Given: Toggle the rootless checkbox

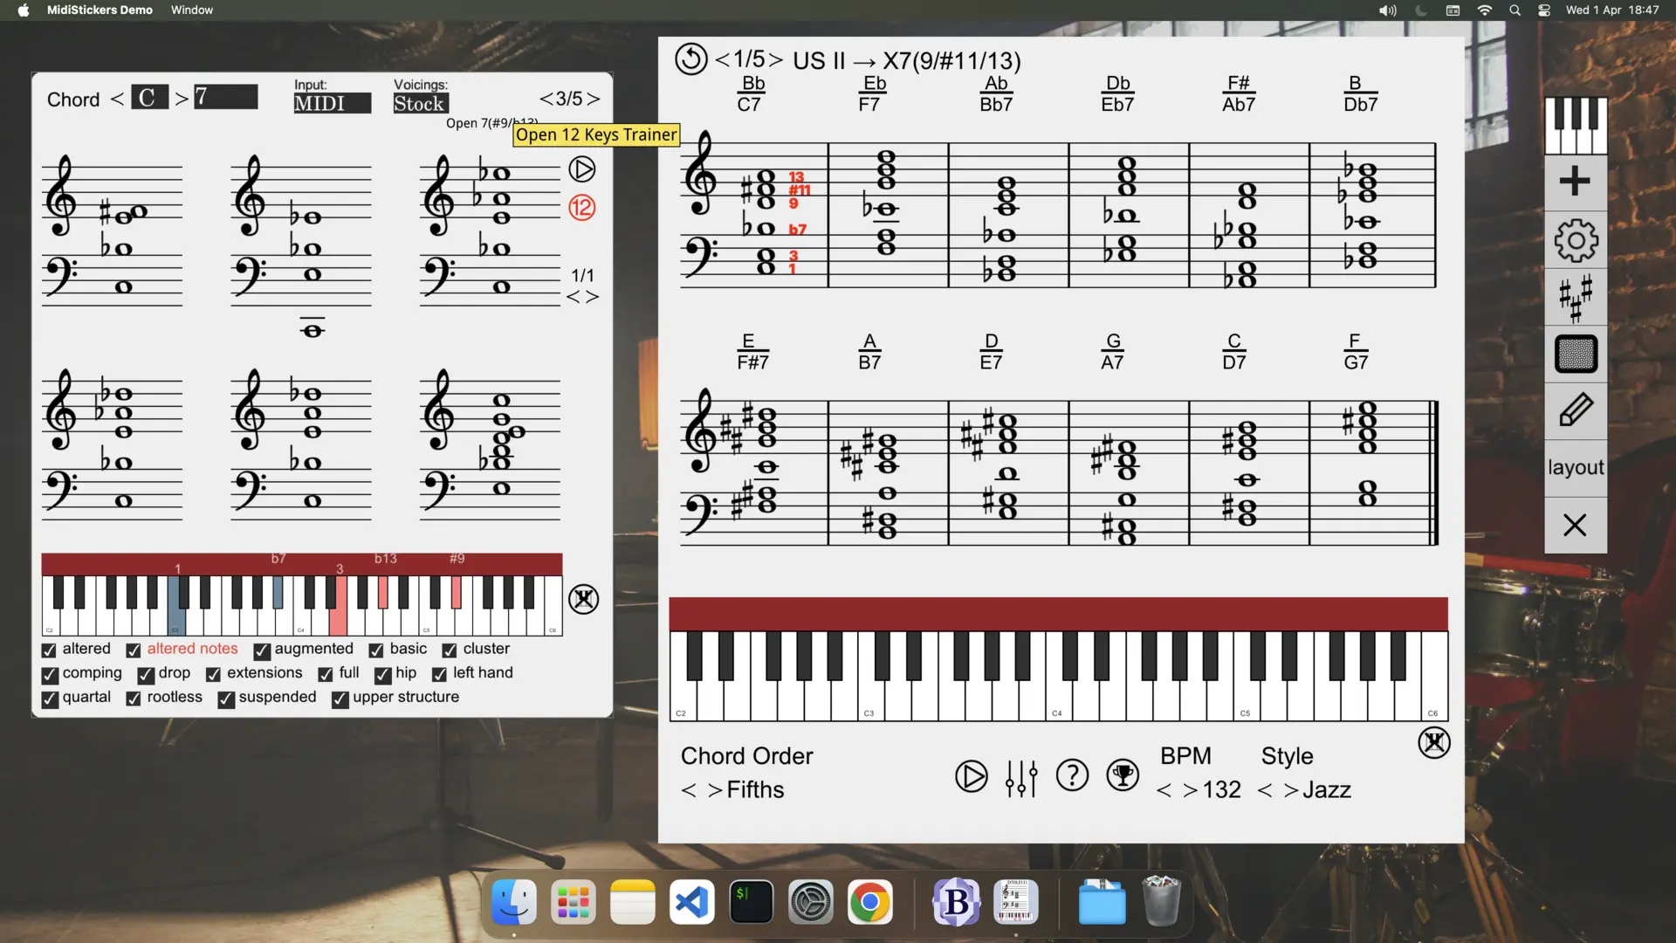Looking at the screenshot, I should [133, 698].
